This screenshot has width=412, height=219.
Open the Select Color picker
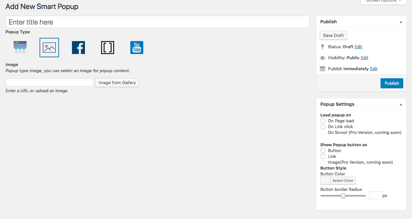[x=343, y=181]
